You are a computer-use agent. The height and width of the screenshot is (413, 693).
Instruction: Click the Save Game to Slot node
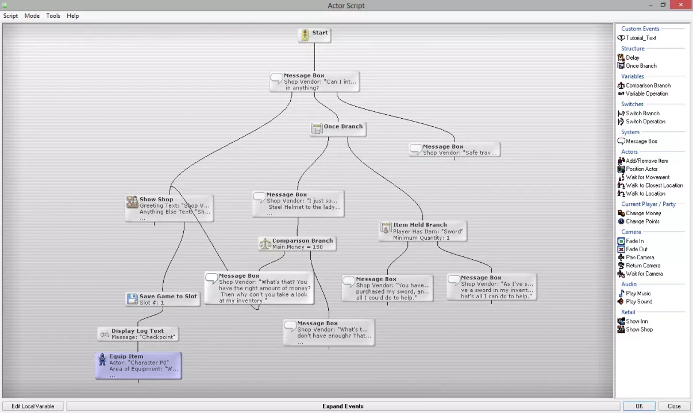click(163, 299)
